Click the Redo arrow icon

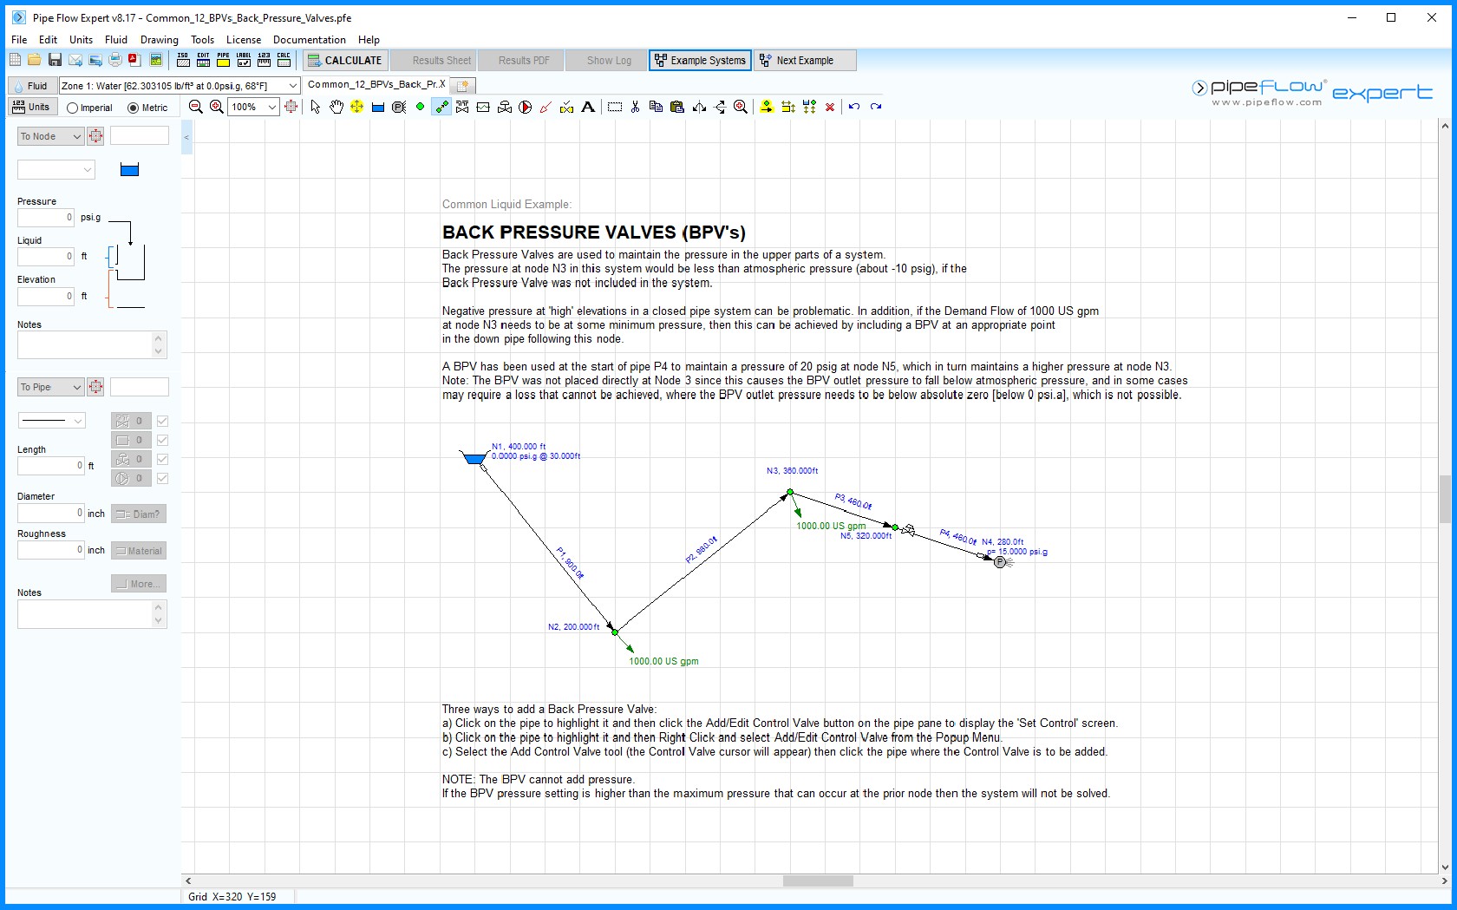(x=876, y=107)
